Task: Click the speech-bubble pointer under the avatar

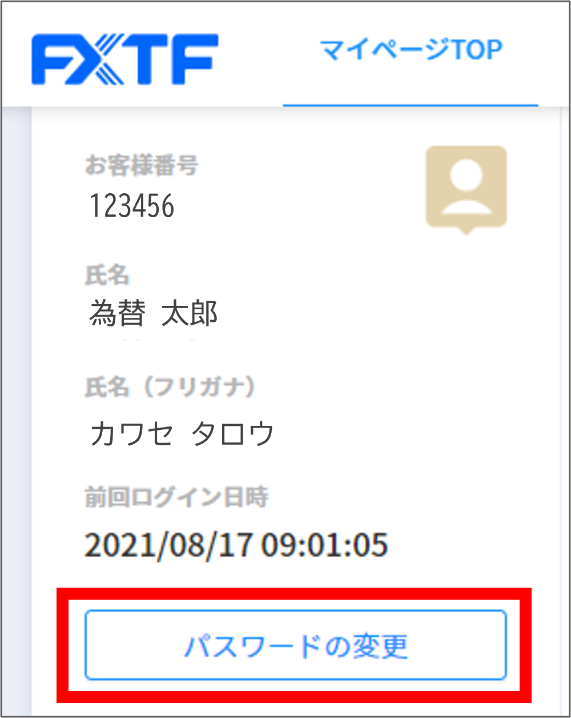Action: coord(467,231)
